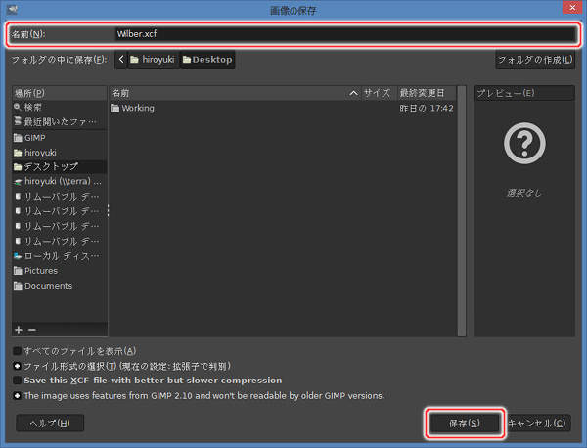587x448 pixels.
Task: Select ローカル ディスク in sidebar
Action: point(60,256)
